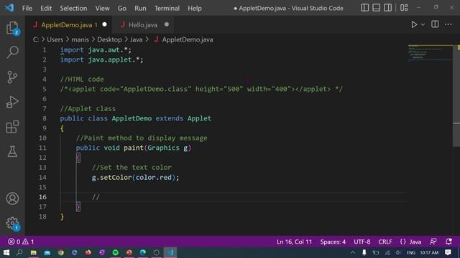Open the Extensions view

12,127
